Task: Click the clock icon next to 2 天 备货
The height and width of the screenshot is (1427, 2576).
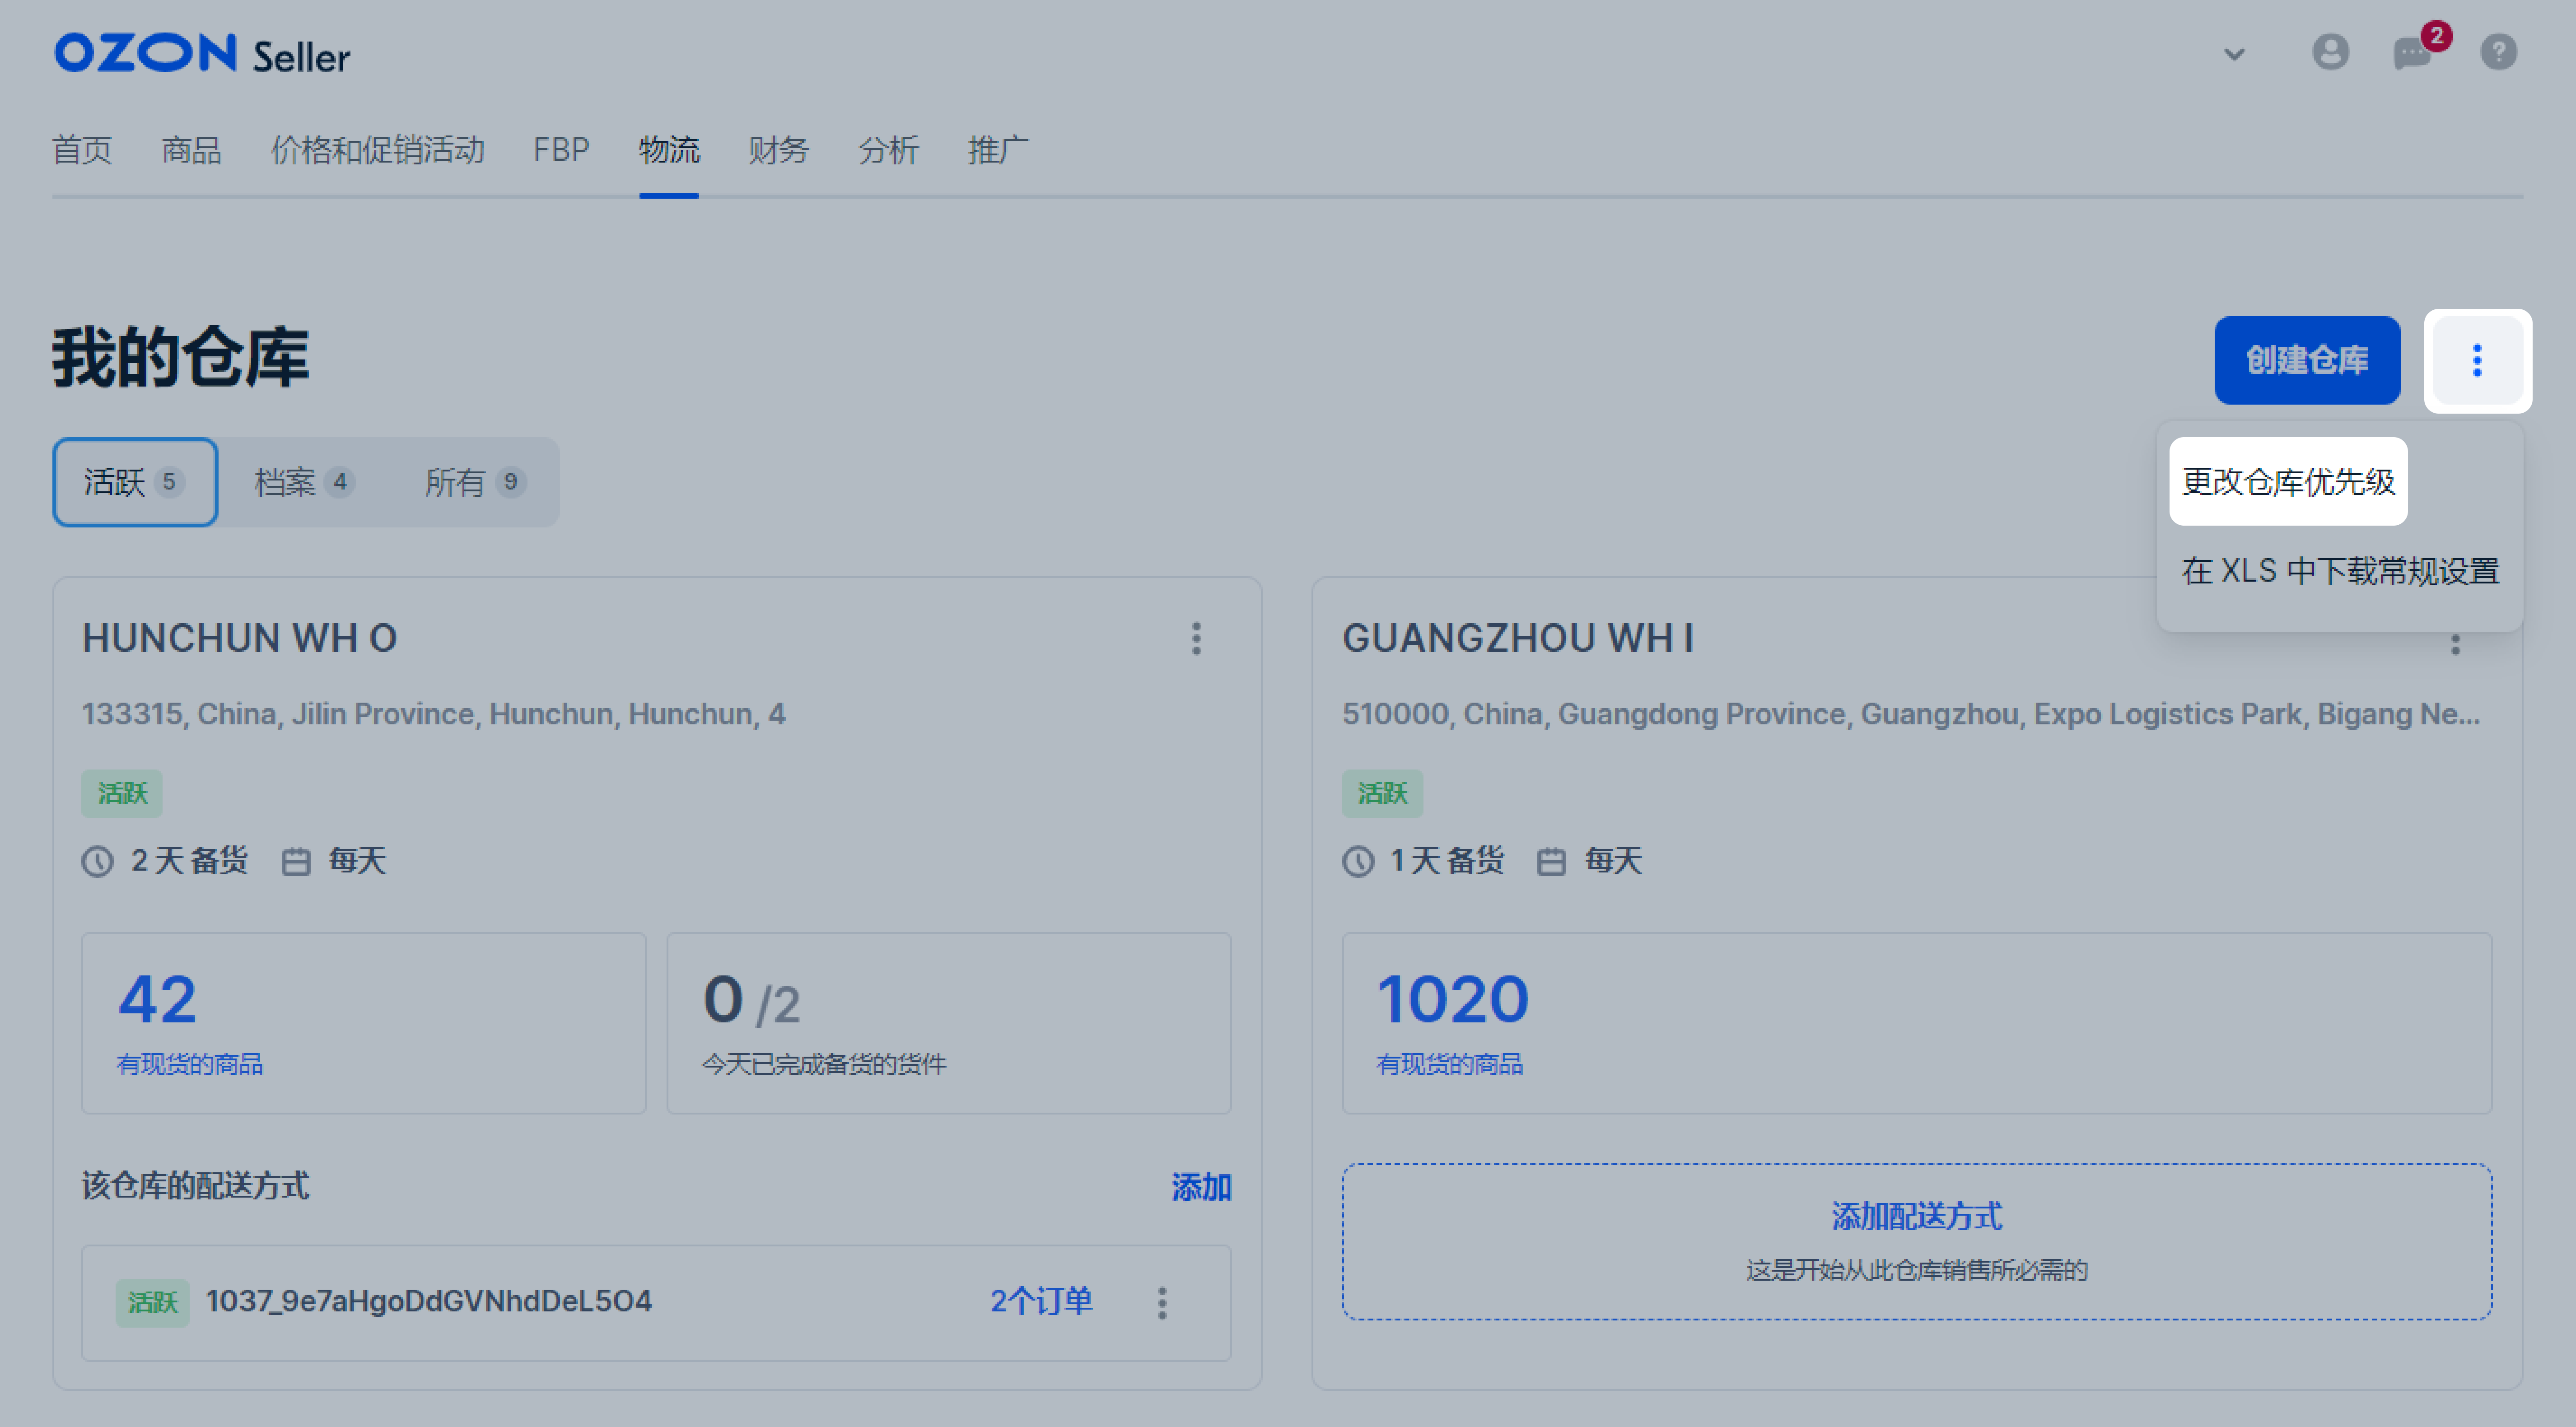Action: pyautogui.click(x=98, y=861)
